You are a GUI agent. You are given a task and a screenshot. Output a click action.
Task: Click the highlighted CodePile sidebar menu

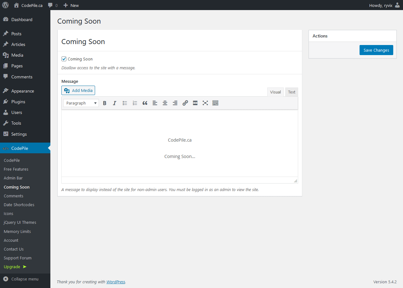(x=25, y=148)
